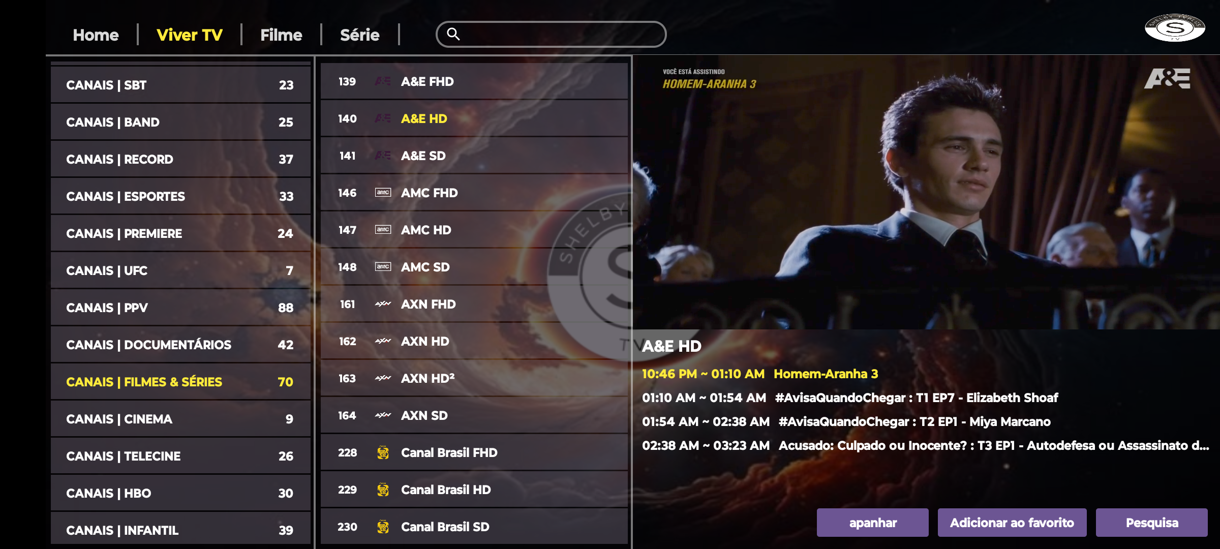Click the AXN FHD channel logo icon
The image size is (1220, 549).
pos(383,304)
